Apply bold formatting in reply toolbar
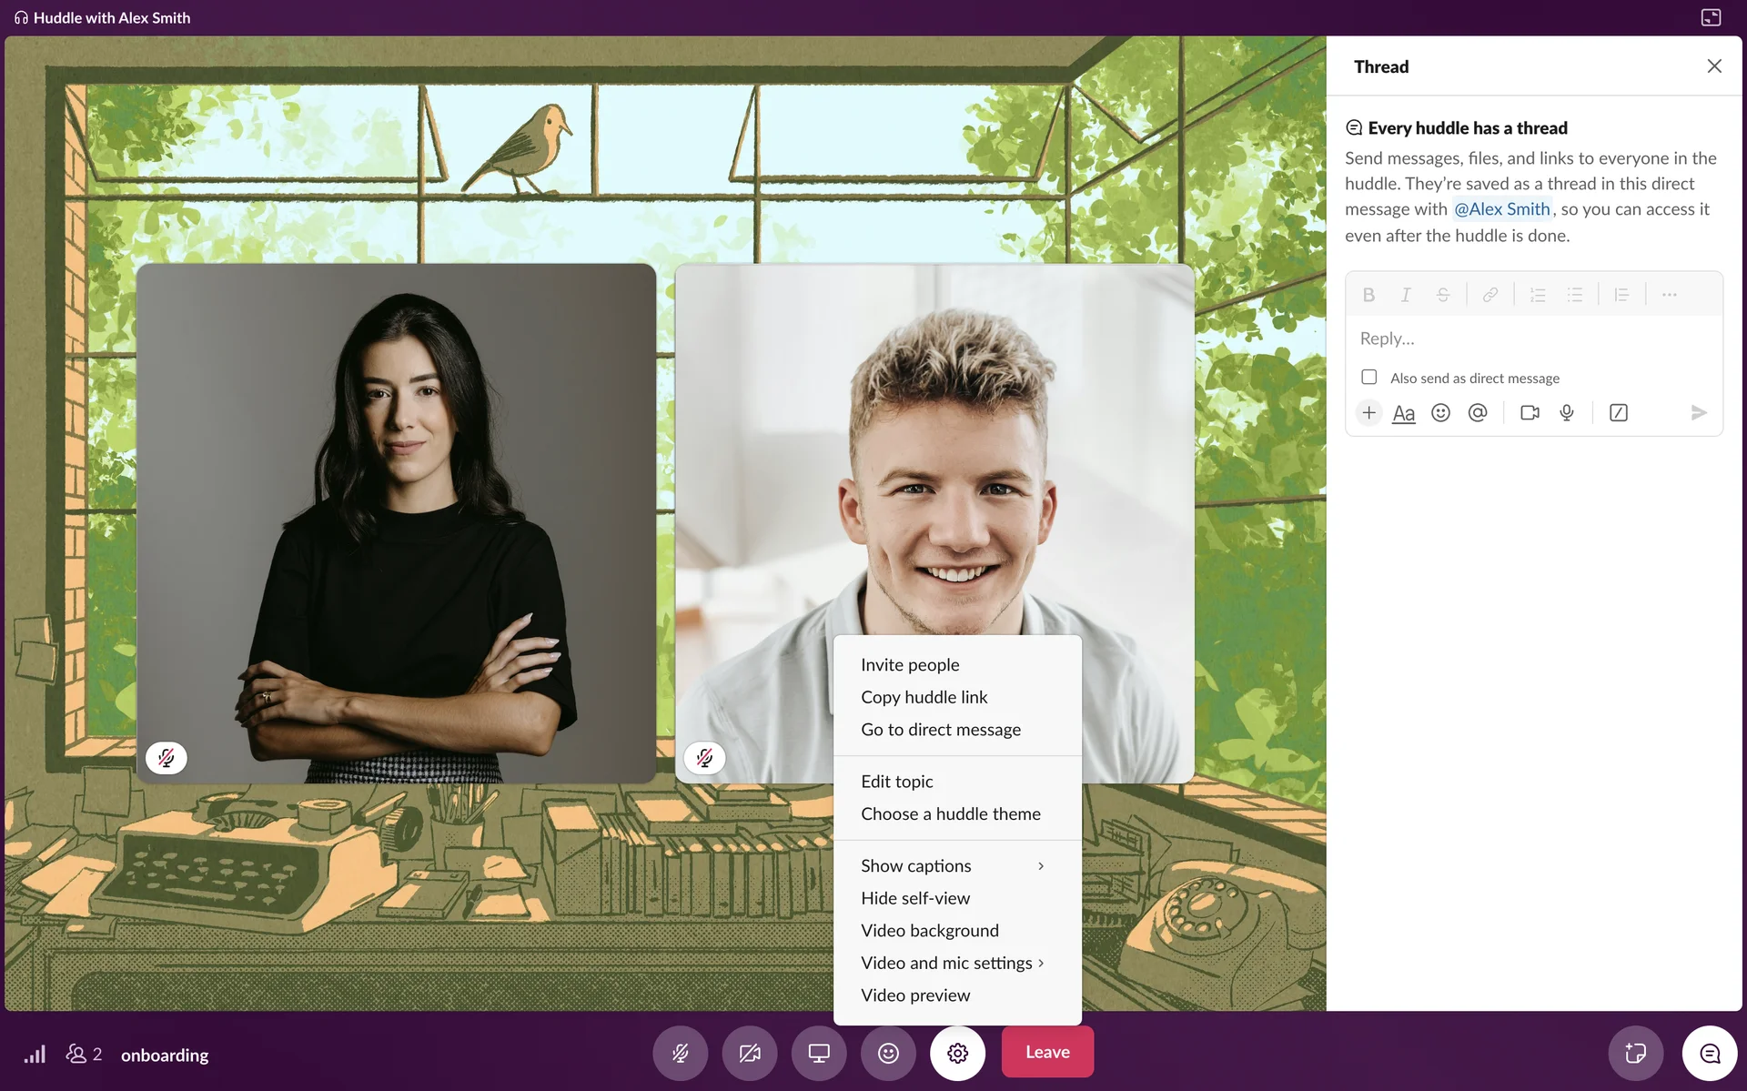The width and height of the screenshot is (1747, 1091). pos(1368,295)
